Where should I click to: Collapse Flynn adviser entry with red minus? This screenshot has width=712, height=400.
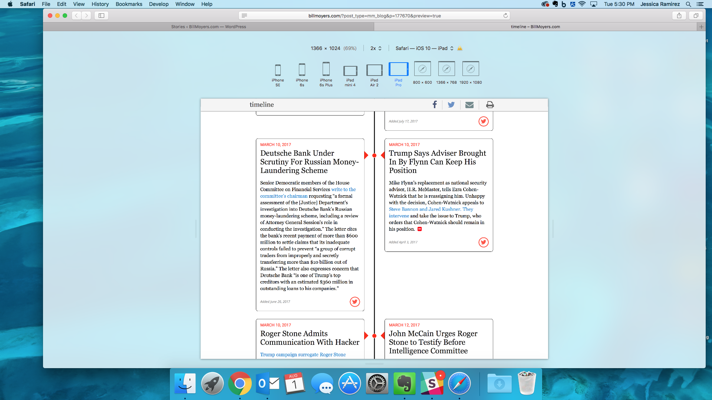420,229
